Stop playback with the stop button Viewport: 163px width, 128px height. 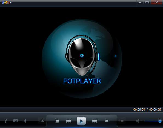coord(57,121)
